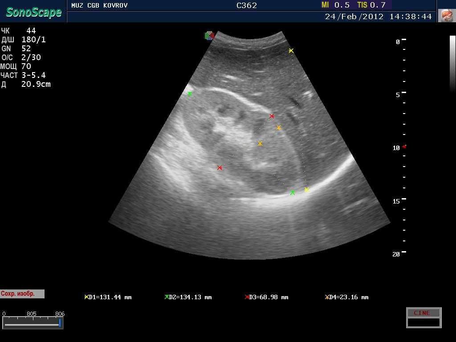Screen dimensions: 456x342
Task: Select the upper red D3 caliper marker
Action: coord(272,116)
